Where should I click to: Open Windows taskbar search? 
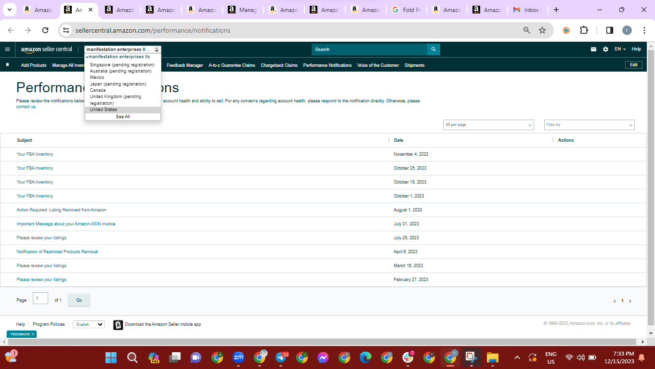[132, 357]
